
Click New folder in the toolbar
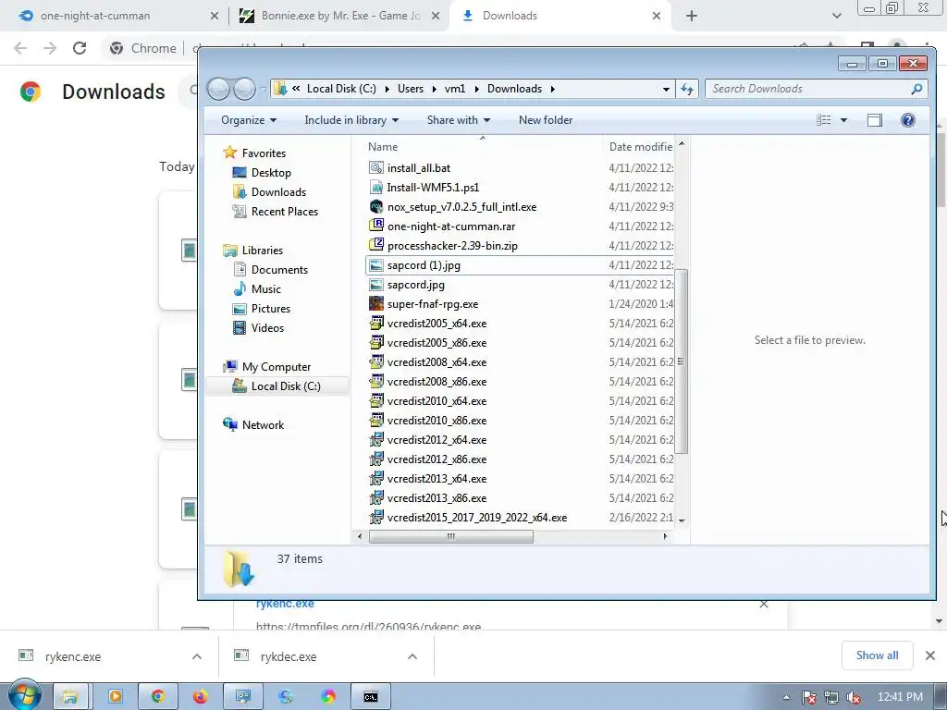tap(546, 120)
